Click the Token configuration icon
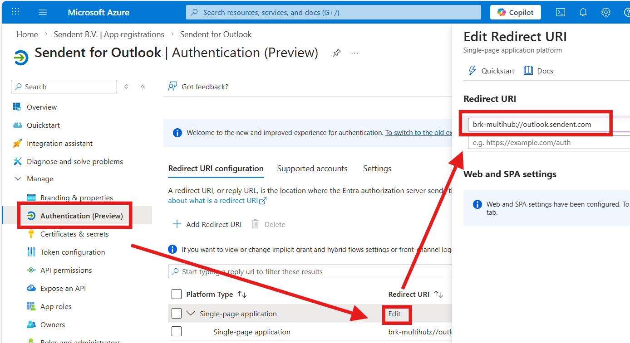The image size is (630, 343). (31, 252)
